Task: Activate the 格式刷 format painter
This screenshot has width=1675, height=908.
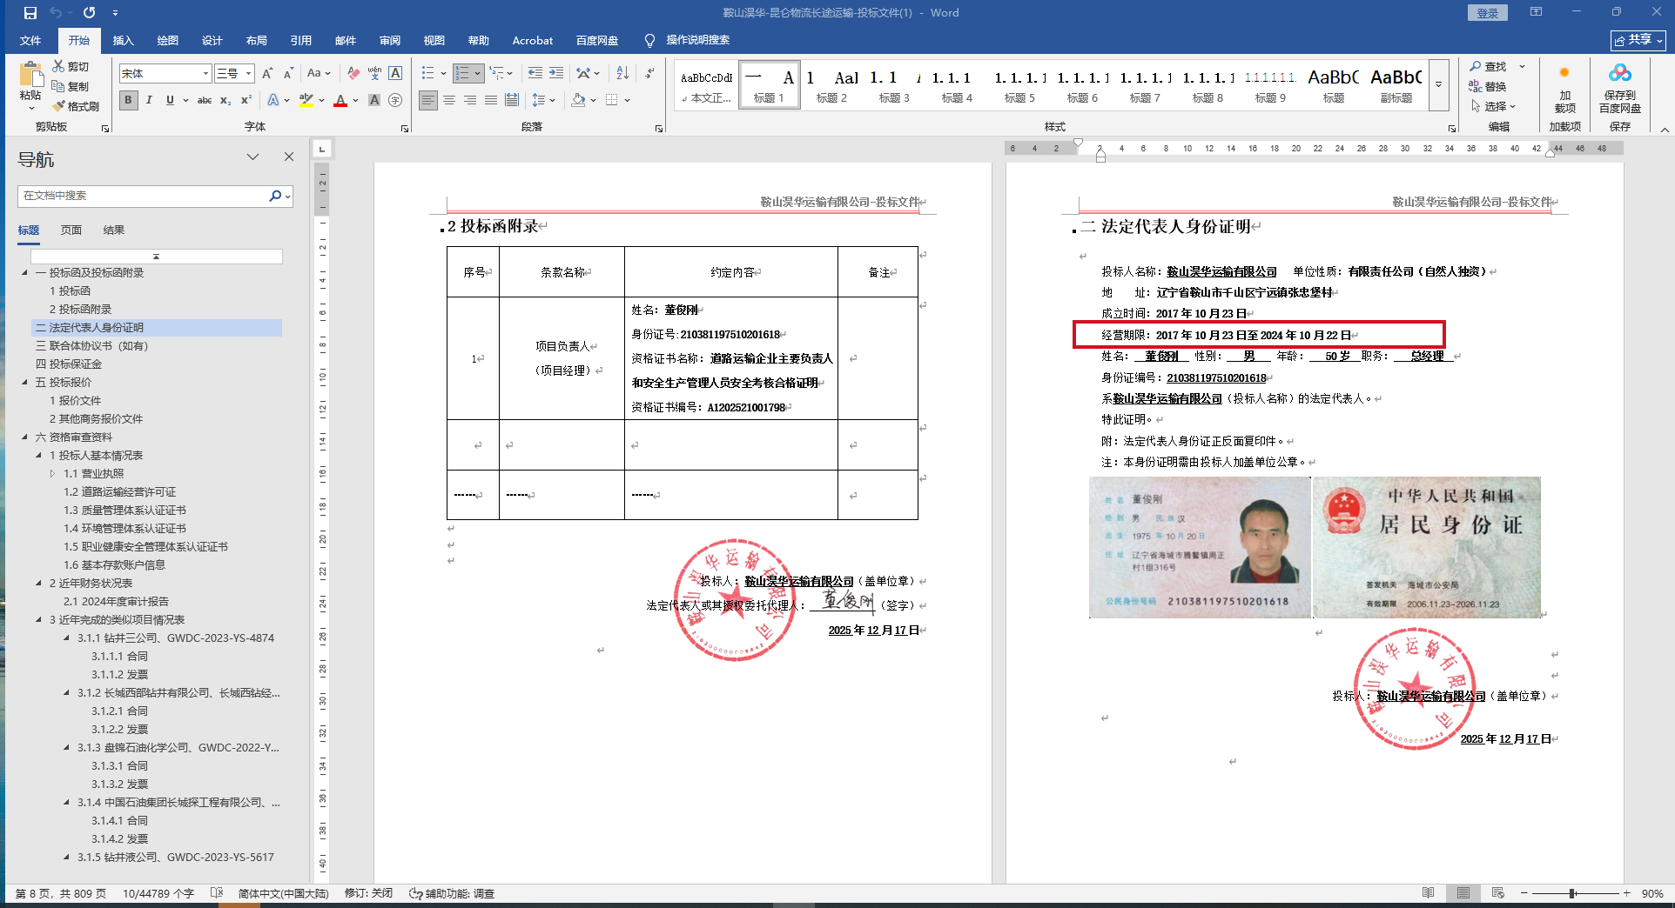Action: coord(76,106)
